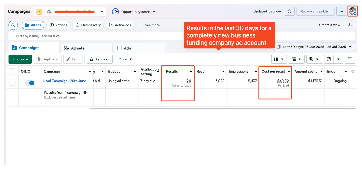362x169 pixels.
Task: Click the green Create button
Action: 20,59
